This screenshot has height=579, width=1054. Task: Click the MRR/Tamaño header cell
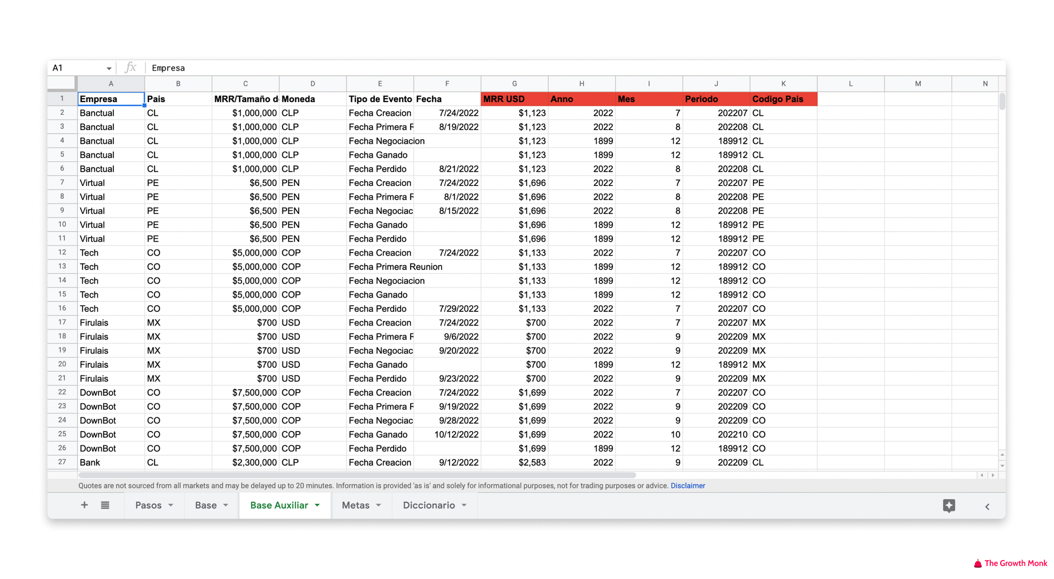pos(245,99)
